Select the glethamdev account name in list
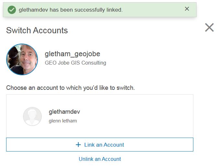The height and width of the screenshot is (167, 217). (64, 112)
